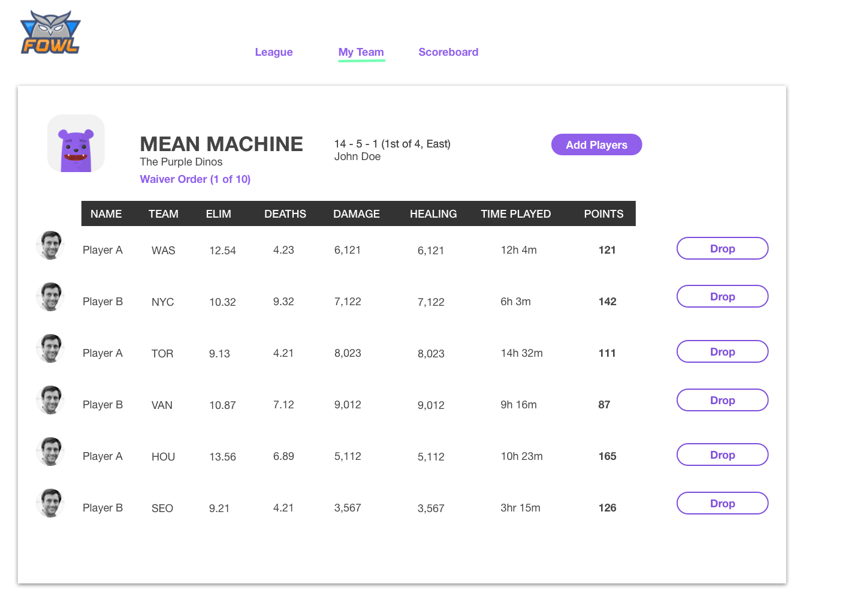This screenshot has height=614, width=863.
Task: Open the League tab
Action: (274, 52)
